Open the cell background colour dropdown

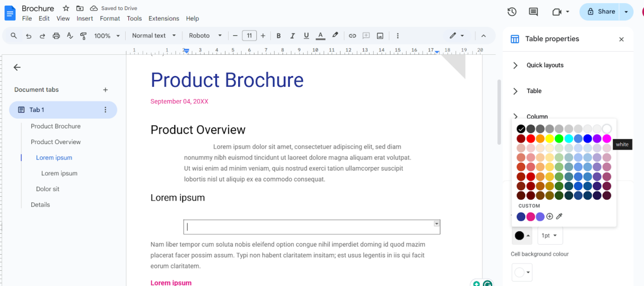point(522,273)
